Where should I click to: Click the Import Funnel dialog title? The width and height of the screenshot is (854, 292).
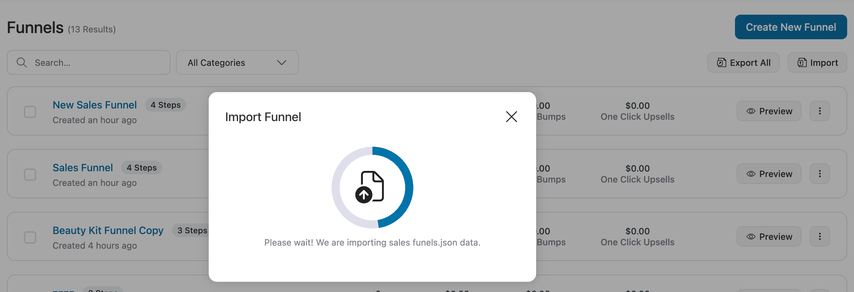pyautogui.click(x=263, y=117)
